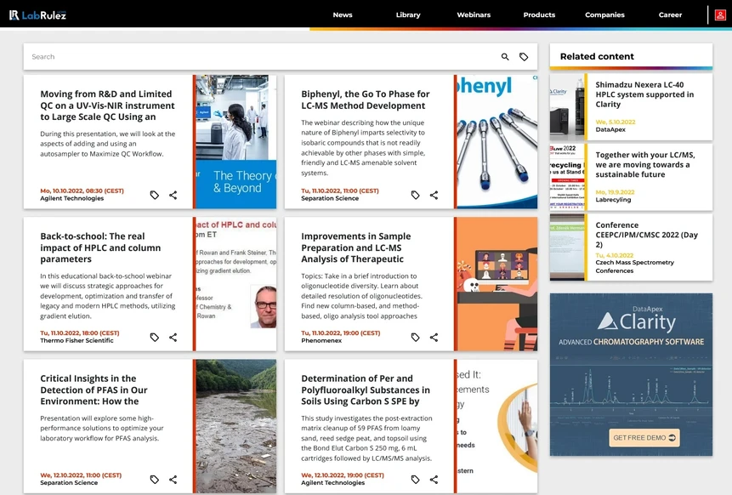Viewport: 732px width, 495px height.
Task: Open 'Critical Insights in the Detection of PFAS'
Action: tap(94, 390)
